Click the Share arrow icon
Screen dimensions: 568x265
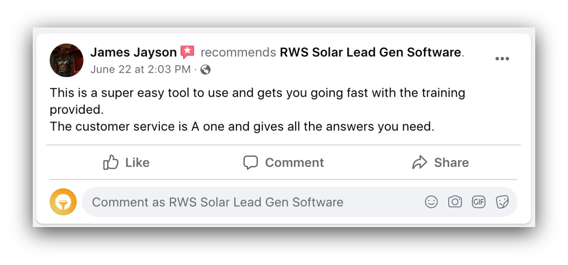[x=420, y=162]
